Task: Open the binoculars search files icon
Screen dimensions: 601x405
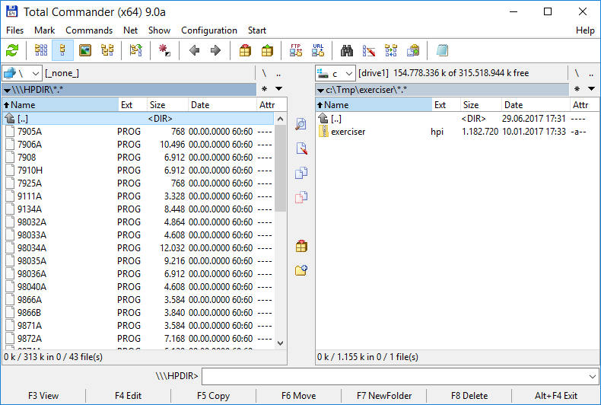Action: point(347,50)
